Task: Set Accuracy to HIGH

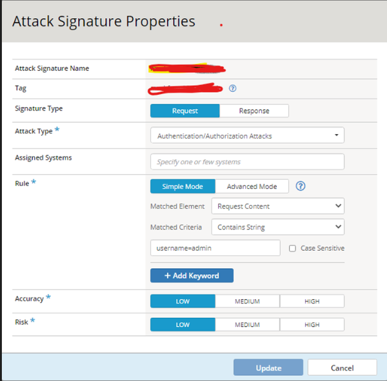Action: pyautogui.click(x=312, y=301)
